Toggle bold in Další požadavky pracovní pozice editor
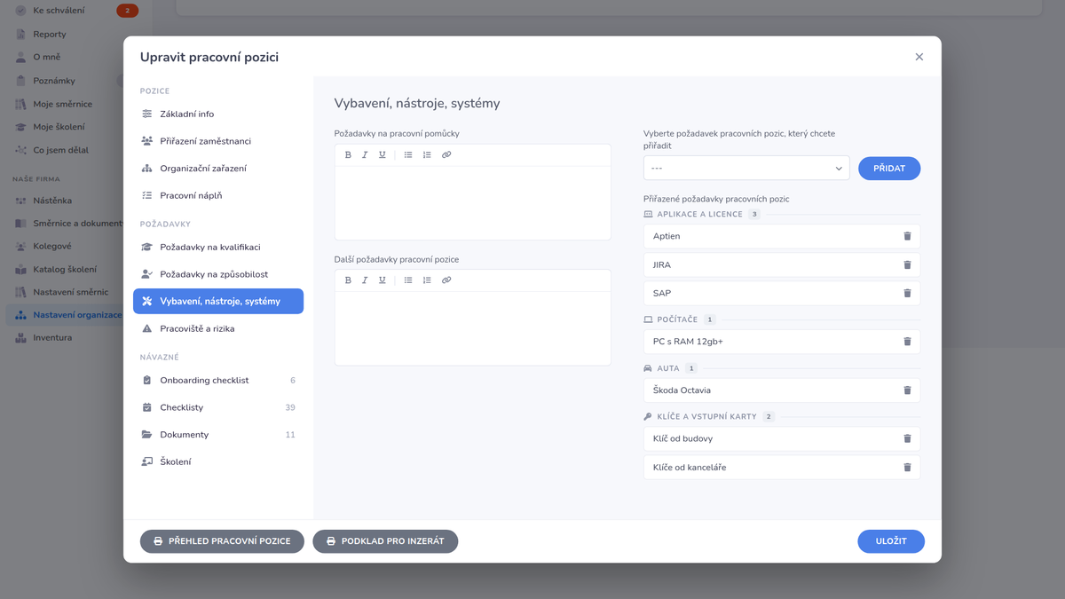1065x599 pixels. (348, 280)
